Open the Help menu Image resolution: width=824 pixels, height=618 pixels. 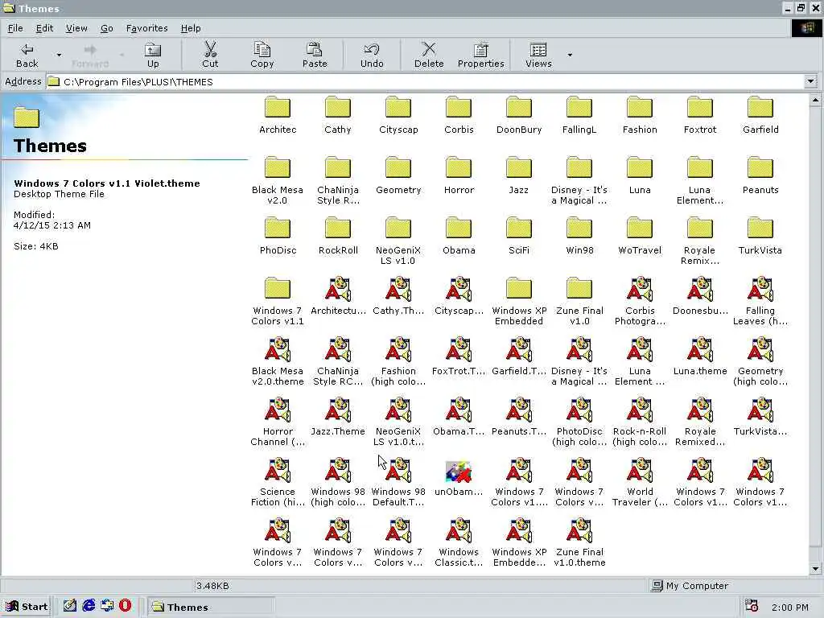(191, 28)
